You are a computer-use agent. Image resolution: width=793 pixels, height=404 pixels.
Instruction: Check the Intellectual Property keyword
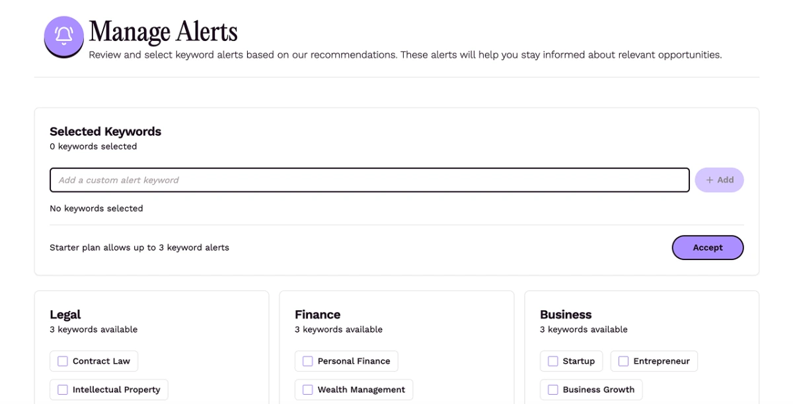pyautogui.click(x=63, y=389)
